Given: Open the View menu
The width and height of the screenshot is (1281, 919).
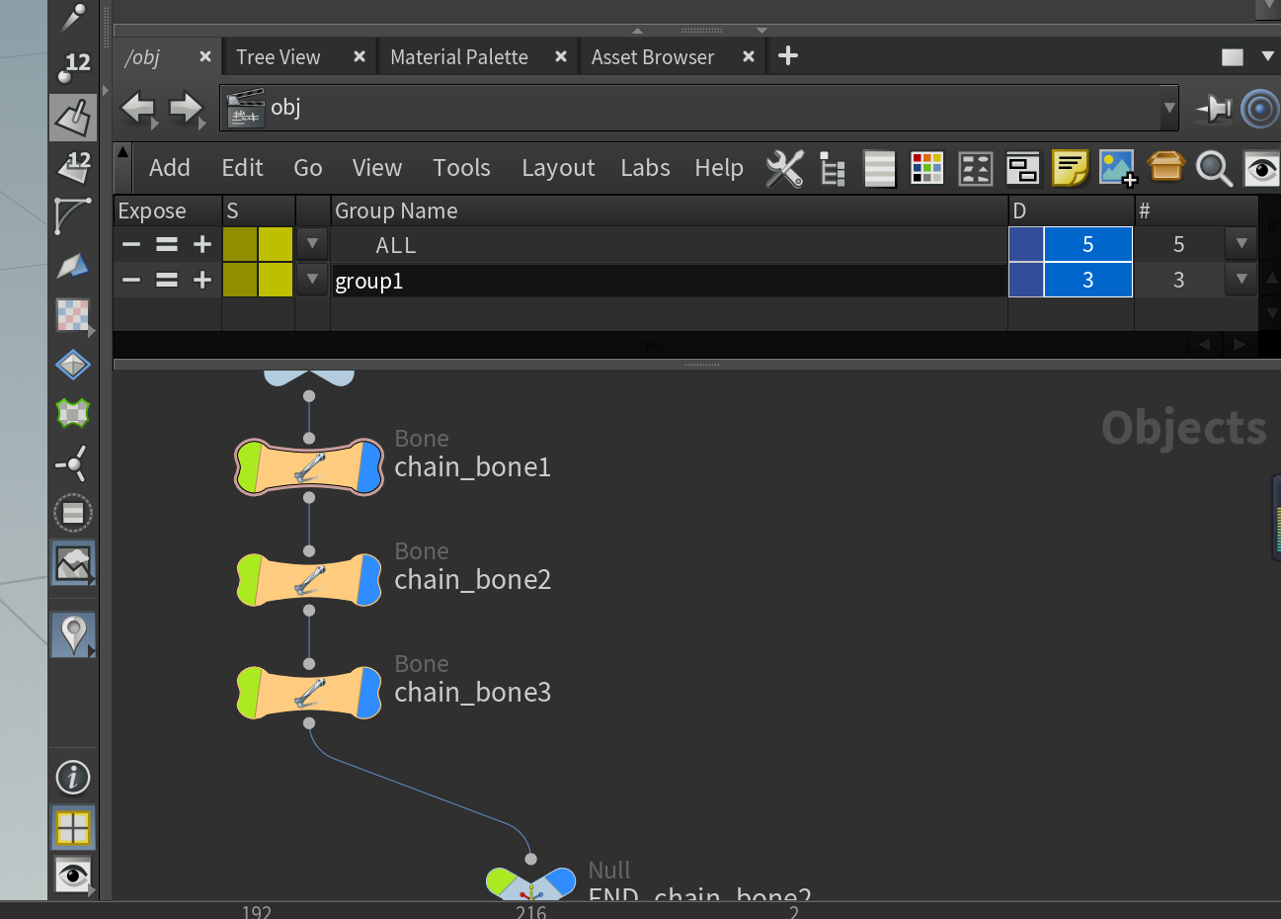Looking at the screenshot, I should (x=377, y=168).
